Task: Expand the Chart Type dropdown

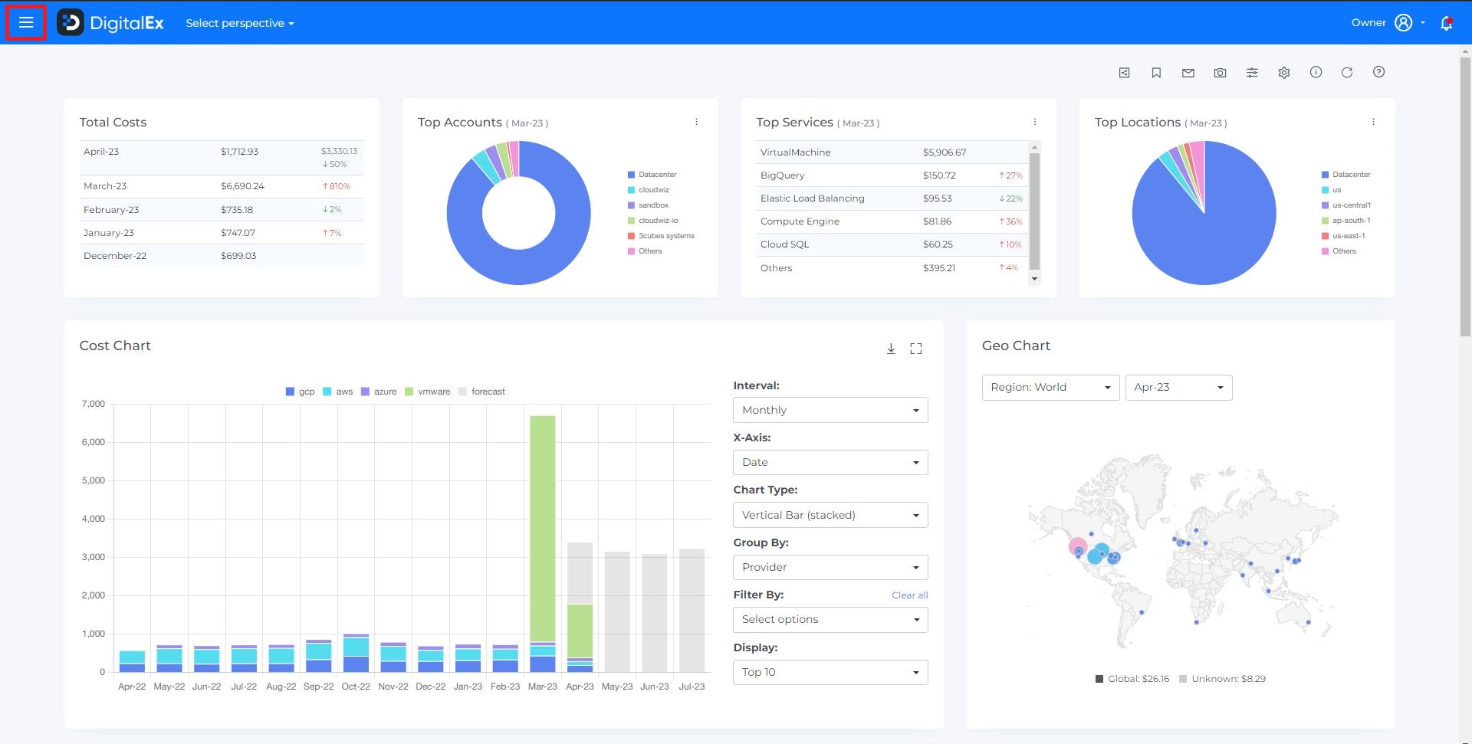Action: [x=830, y=515]
